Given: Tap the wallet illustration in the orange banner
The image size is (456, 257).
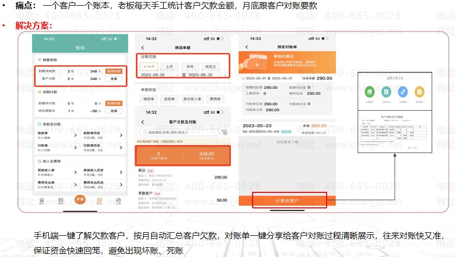Looking at the screenshot, I should pos(254,62).
